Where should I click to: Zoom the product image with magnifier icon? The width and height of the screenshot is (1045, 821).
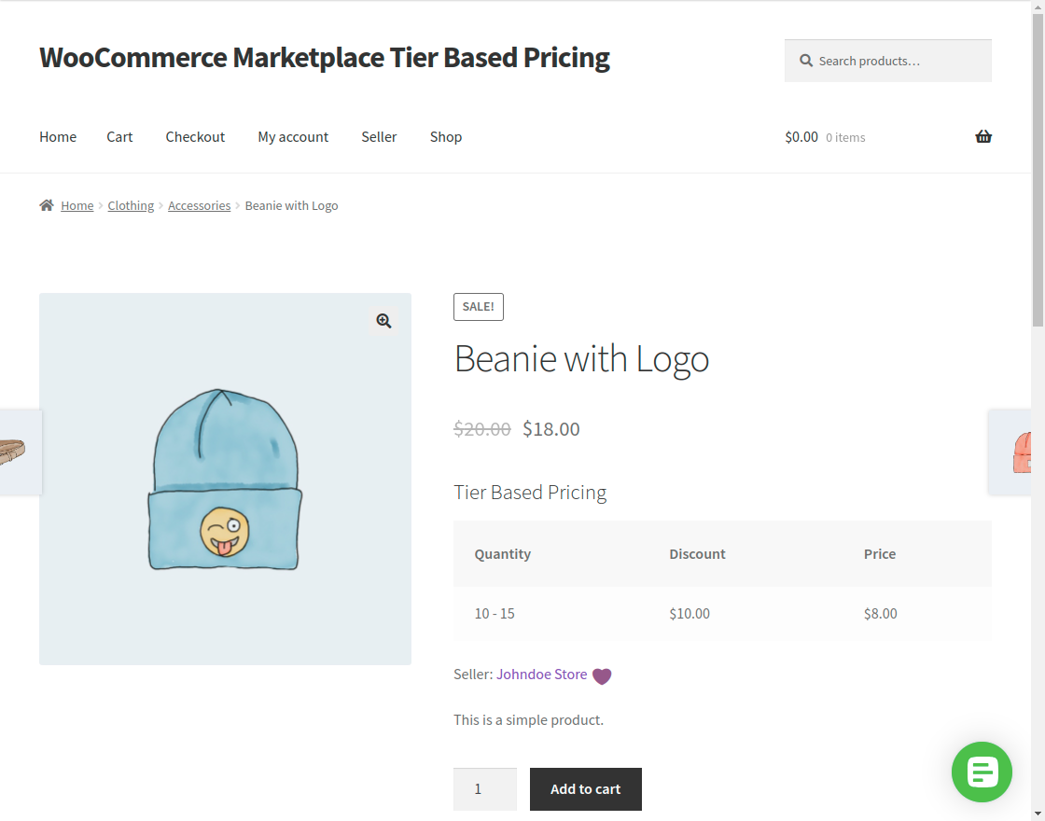tap(383, 320)
